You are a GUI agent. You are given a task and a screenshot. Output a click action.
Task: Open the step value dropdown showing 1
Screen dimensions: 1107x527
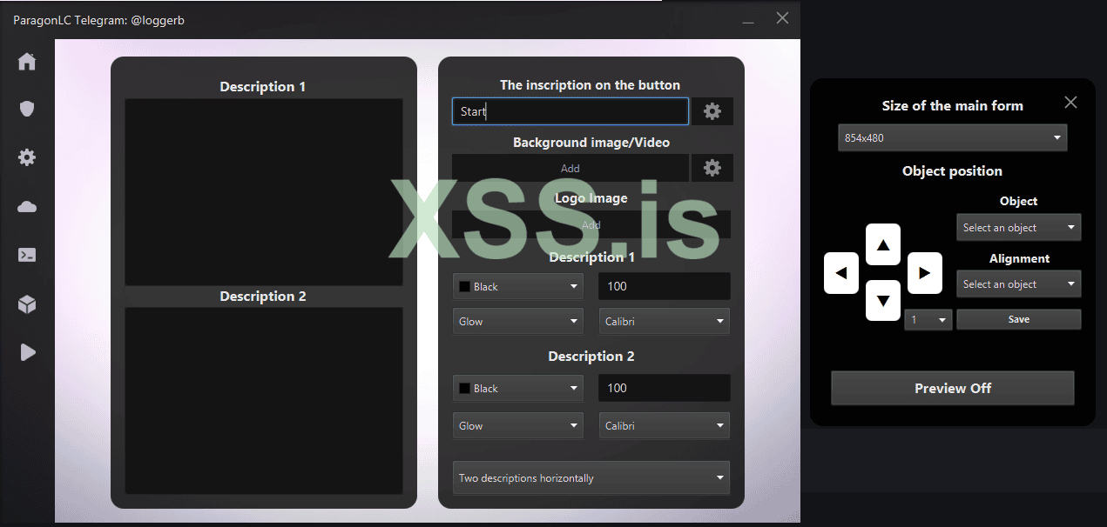click(928, 320)
